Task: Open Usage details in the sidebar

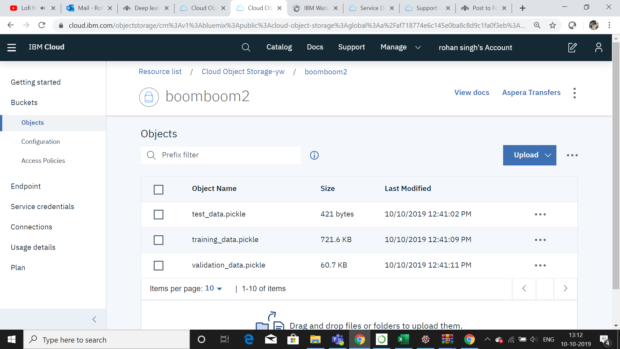Action: [33, 248]
